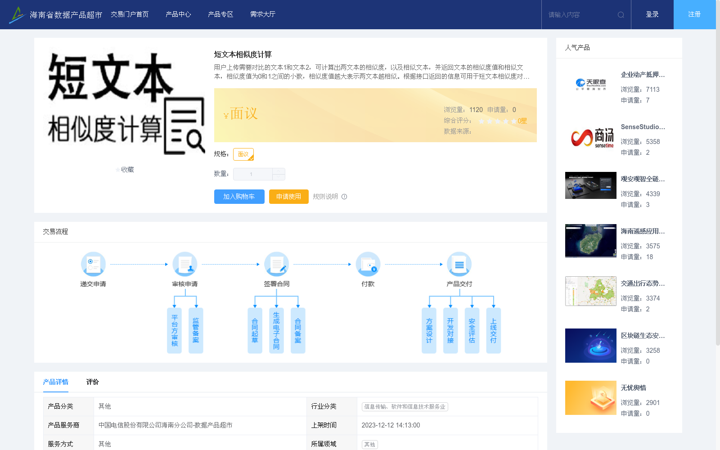Click the rating stars next to 综合评分
The width and height of the screenshot is (720, 450).
click(x=498, y=121)
